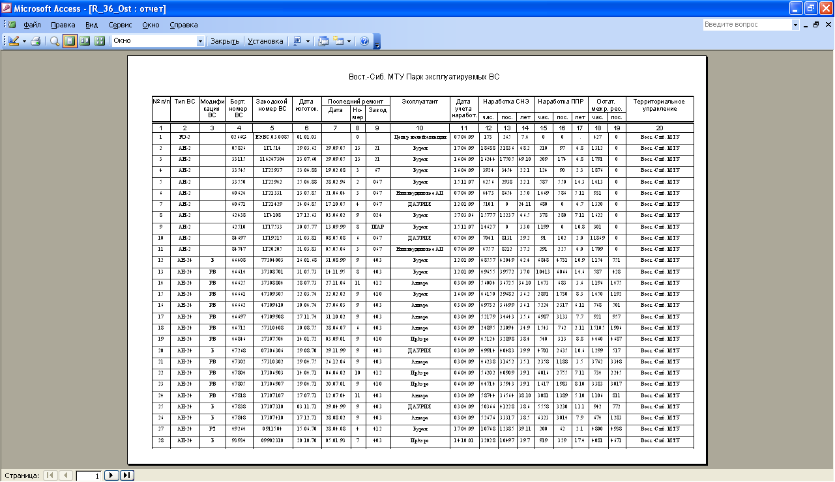The width and height of the screenshot is (835, 482).
Task: Expand the zoom level dropdown showing Окно
Action: point(200,41)
